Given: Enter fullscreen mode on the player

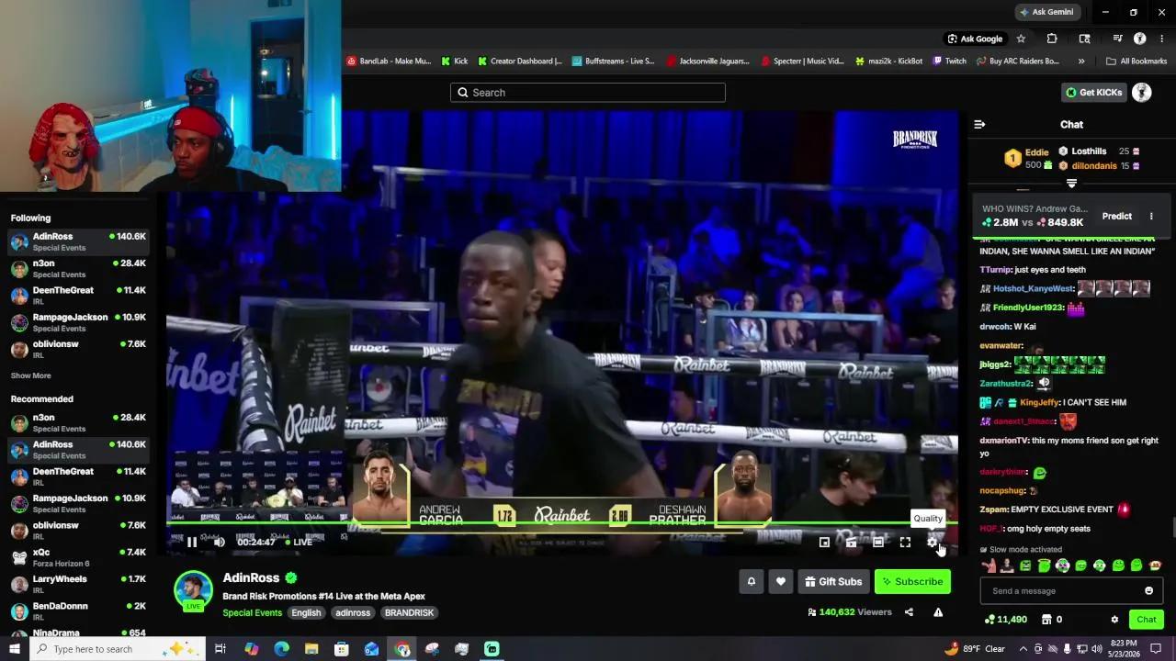Looking at the screenshot, I should (905, 543).
